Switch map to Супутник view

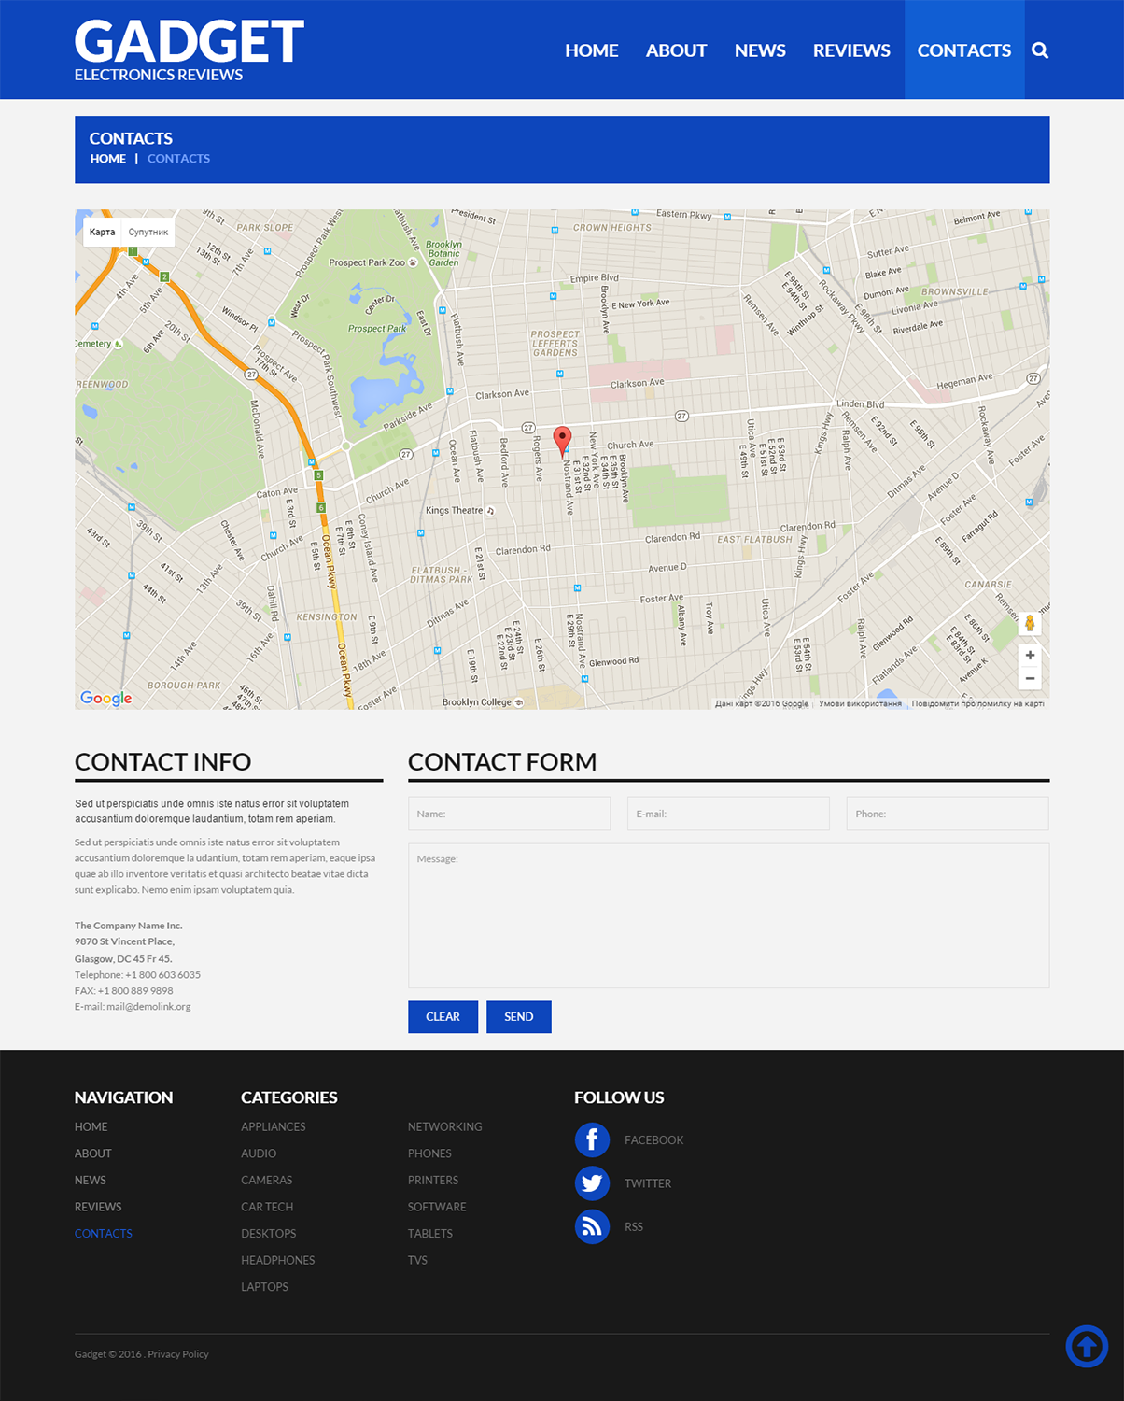click(x=148, y=233)
